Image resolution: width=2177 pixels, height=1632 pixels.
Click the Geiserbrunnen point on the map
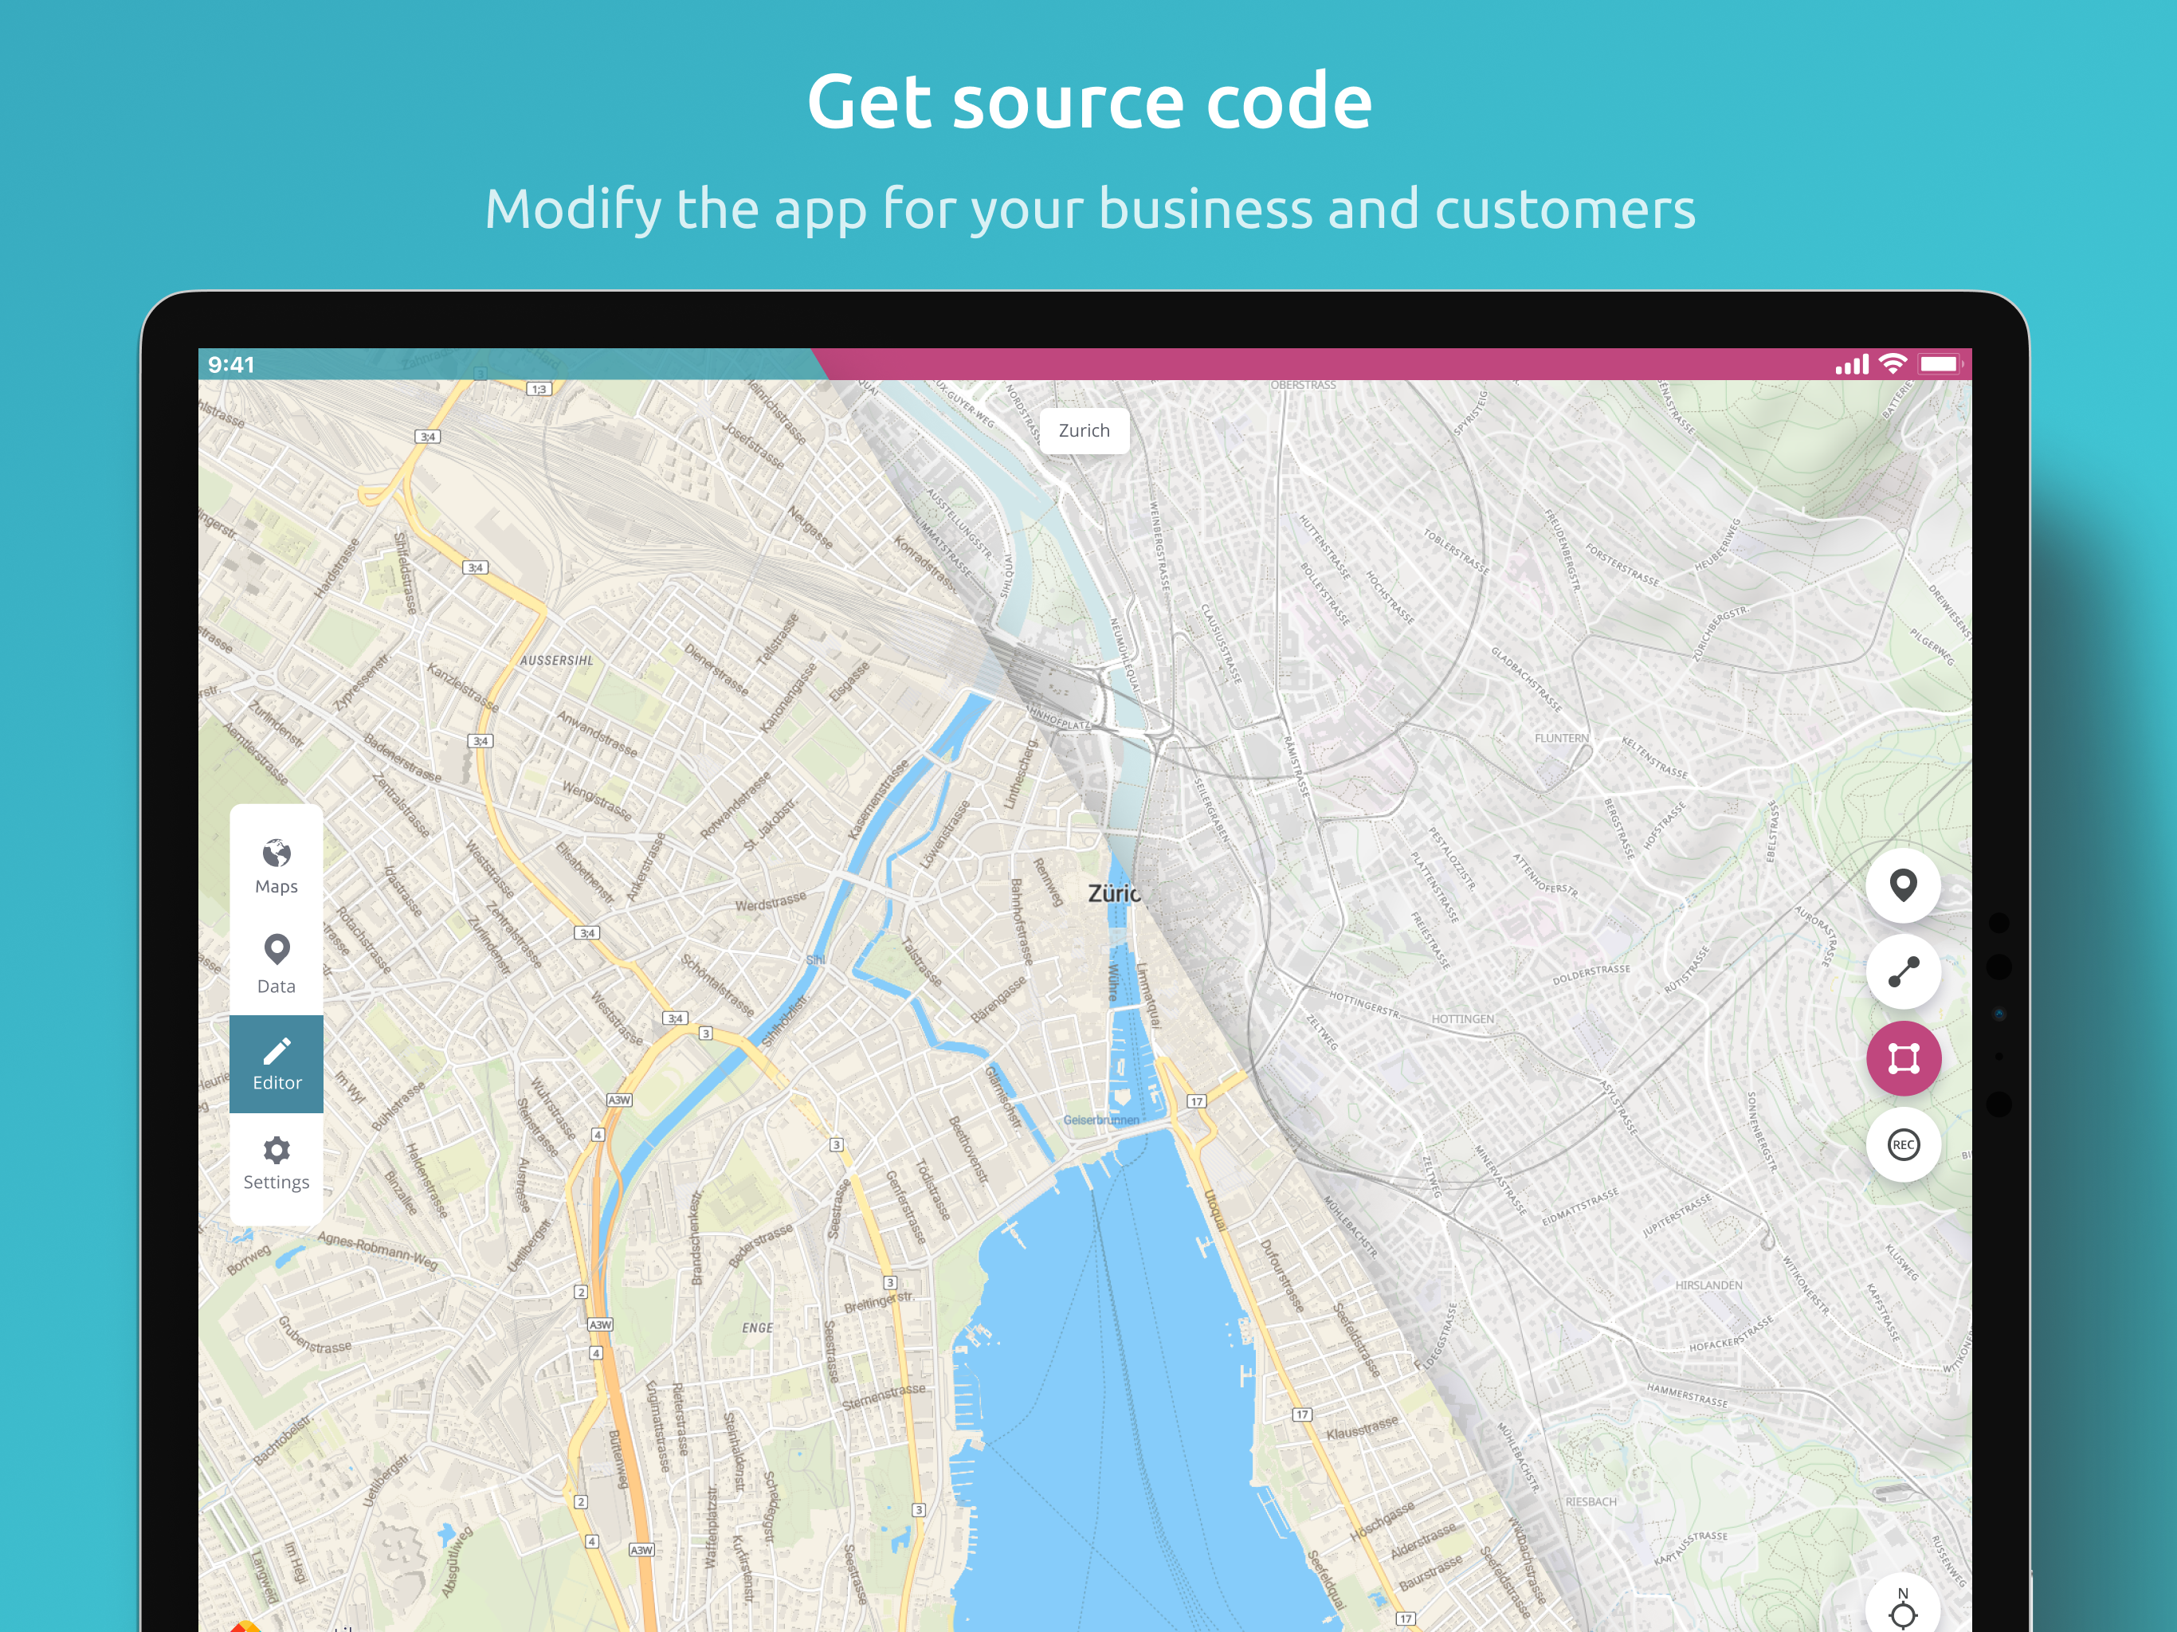pos(1101,1119)
